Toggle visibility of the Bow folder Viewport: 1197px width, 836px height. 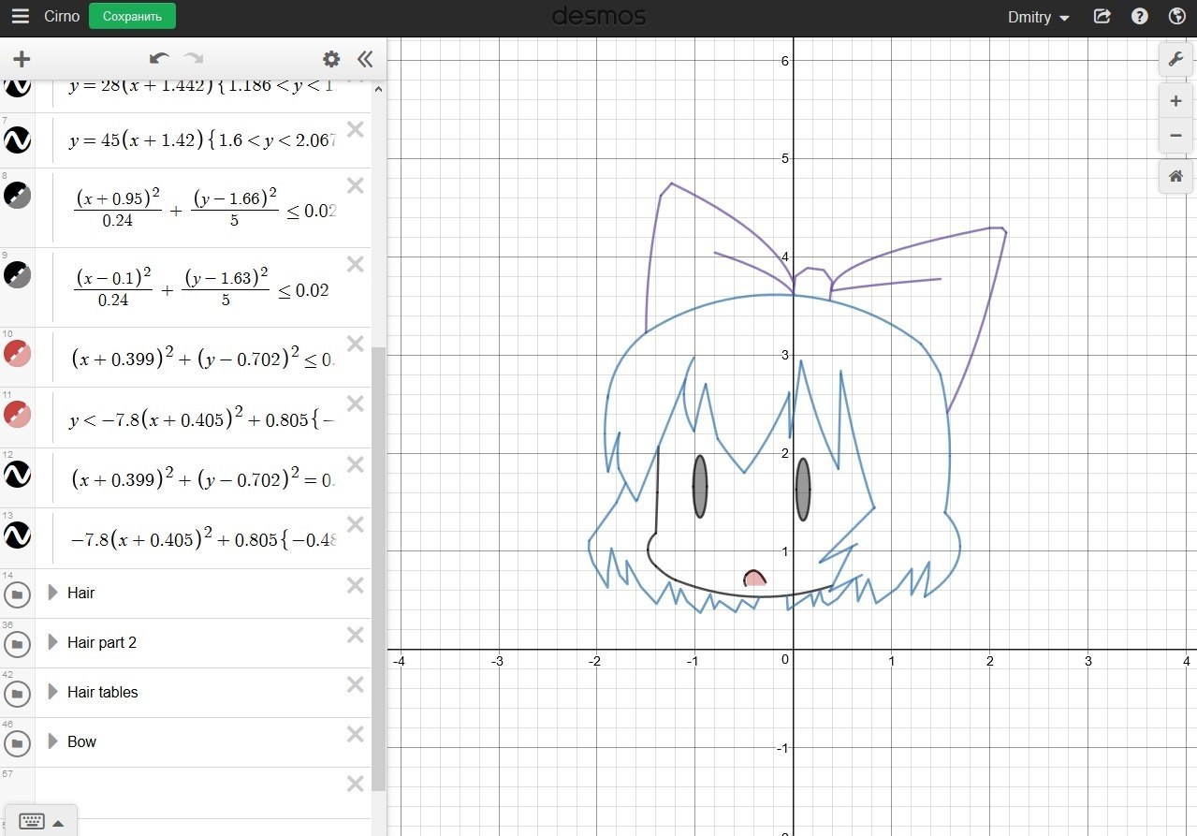[18, 743]
